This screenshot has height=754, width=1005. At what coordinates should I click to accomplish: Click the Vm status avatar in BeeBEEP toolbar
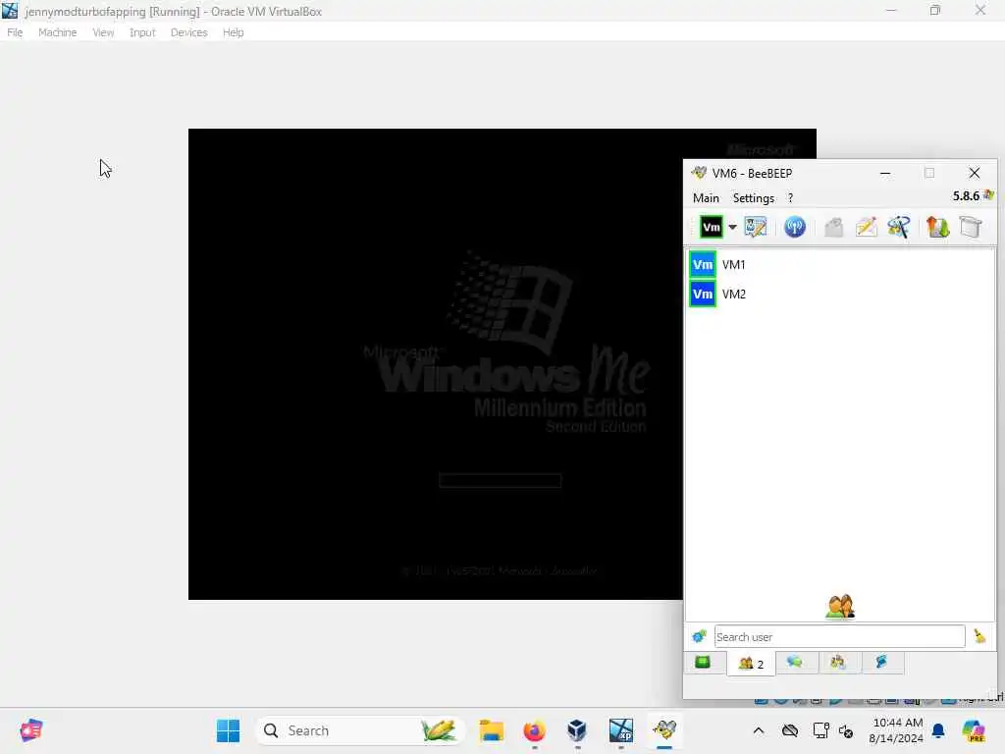pos(711,227)
